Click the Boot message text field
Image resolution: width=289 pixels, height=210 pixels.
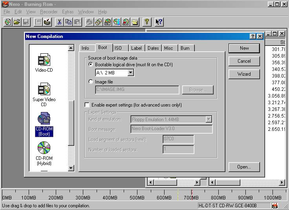[x=172, y=129]
